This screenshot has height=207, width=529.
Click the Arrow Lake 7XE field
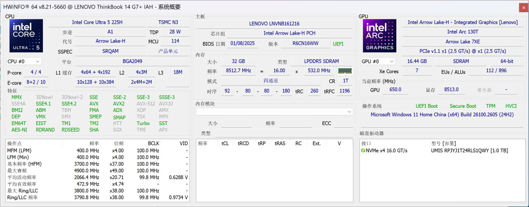(x=462, y=42)
